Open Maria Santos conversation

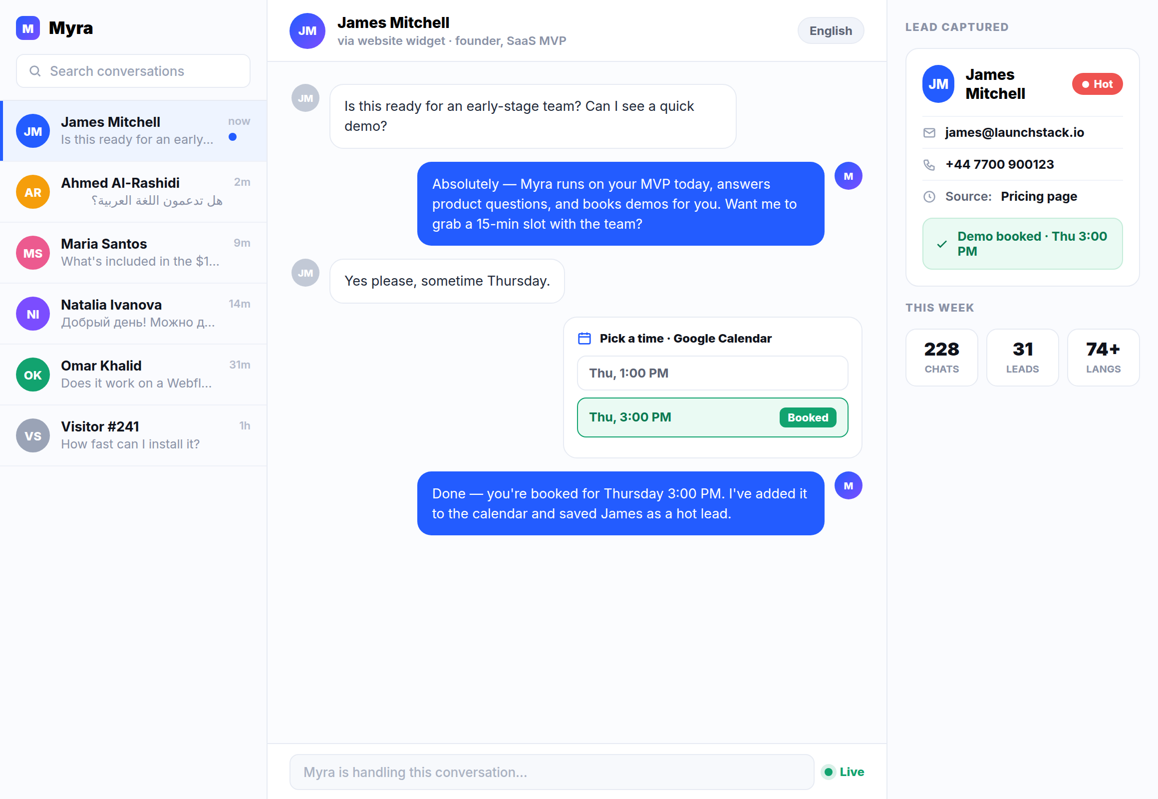134,253
